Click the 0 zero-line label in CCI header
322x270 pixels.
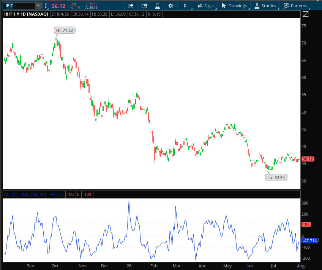tap(78, 194)
